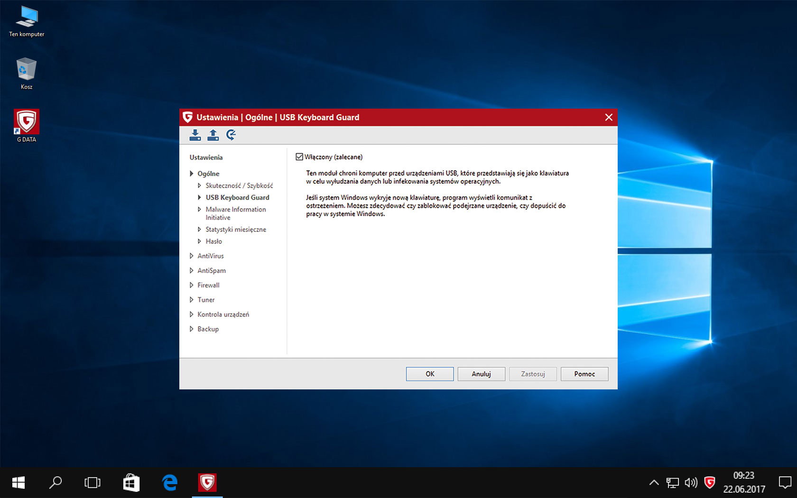Select the AntiVirus label in tree

pyautogui.click(x=211, y=256)
